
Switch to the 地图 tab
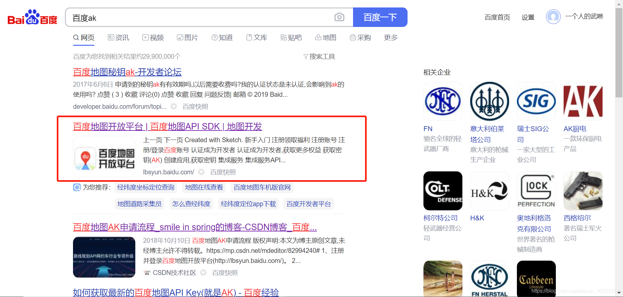click(x=326, y=38)
